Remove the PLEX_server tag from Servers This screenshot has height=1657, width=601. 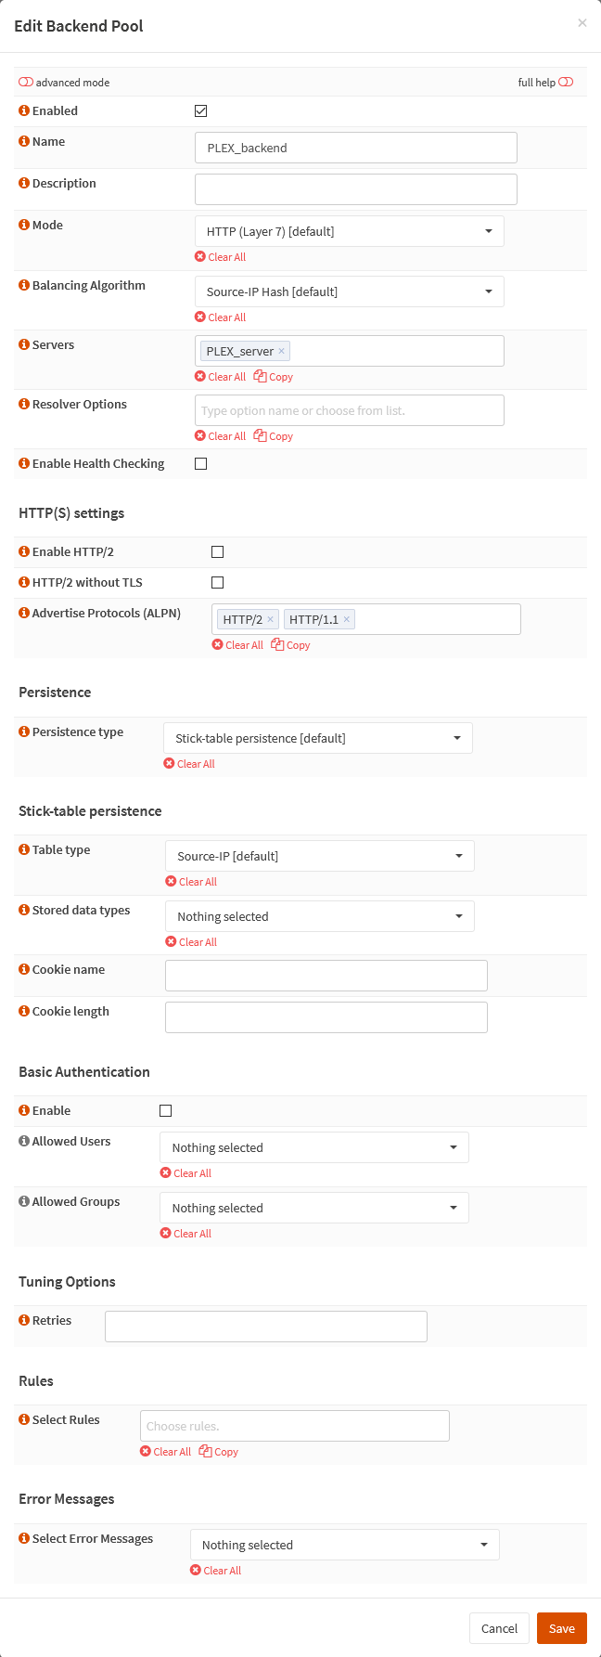(282, 352)
